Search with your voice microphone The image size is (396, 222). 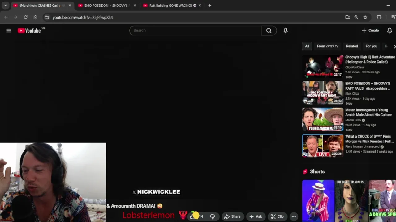tap(286, 30)
